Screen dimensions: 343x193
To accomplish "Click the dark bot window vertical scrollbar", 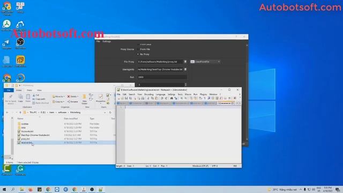I will coord(247,92).
